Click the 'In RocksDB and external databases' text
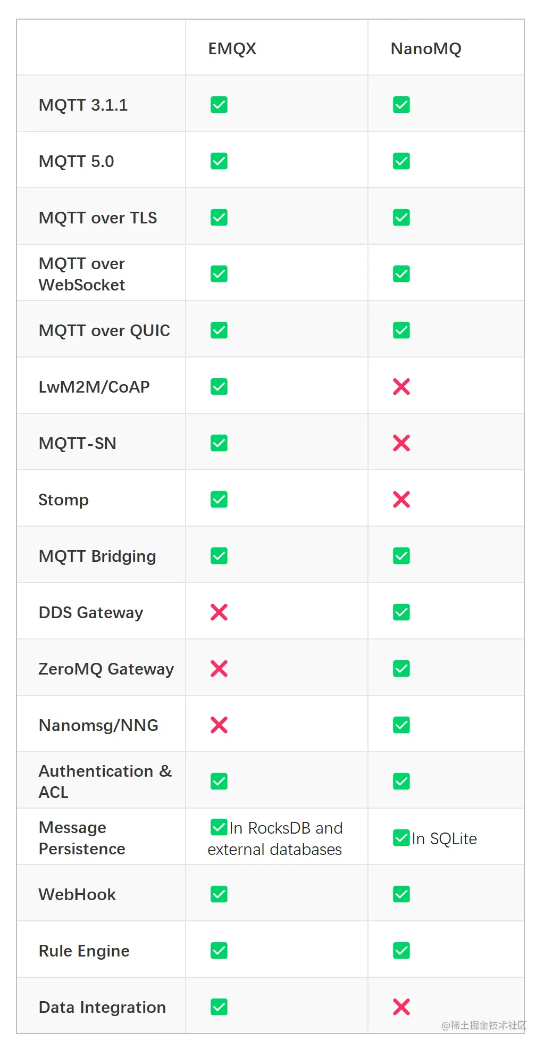The image size is (544, 1048). pyautogui.click(x=275, y=839)
